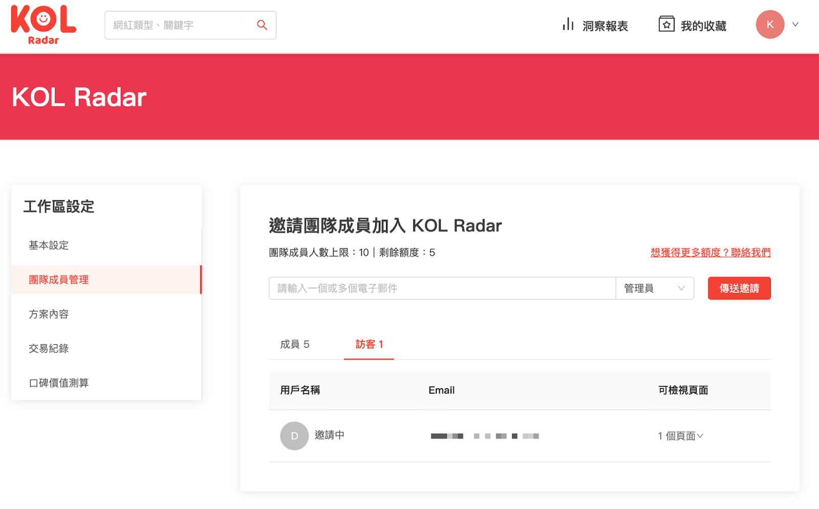This screenshot has width=819, height=509.
Task: Open 想獲得更多額度？聯絡我們 link
Action: point(710,252)
